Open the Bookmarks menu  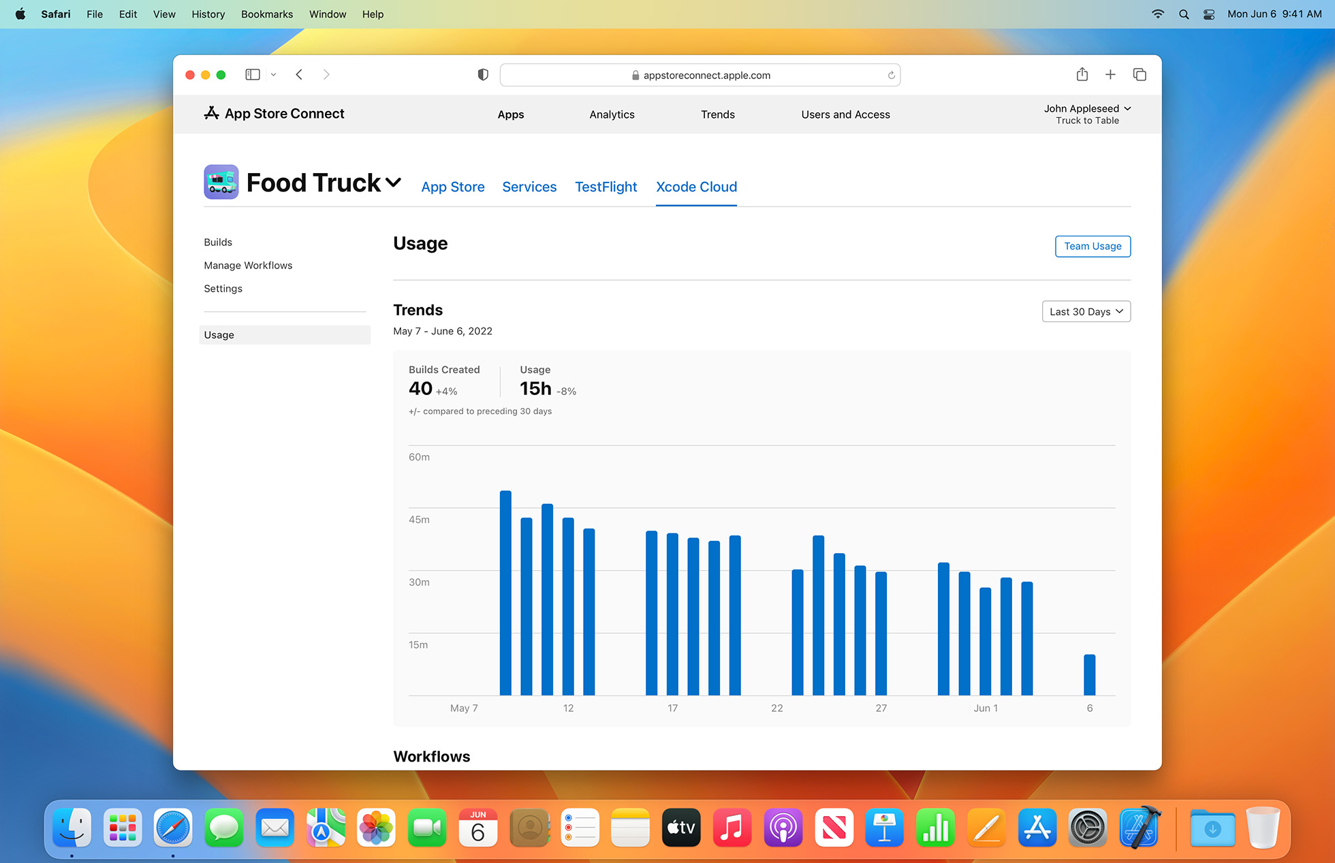click(266, 14)
